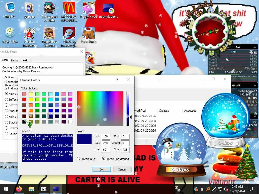Click the Sat value field
This screenshot has width=259, height=194.
point(106,143)
